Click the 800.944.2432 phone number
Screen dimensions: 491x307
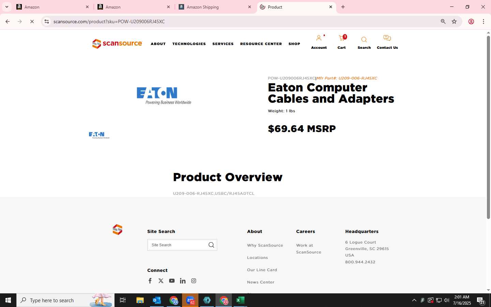[x=360, y=262]
